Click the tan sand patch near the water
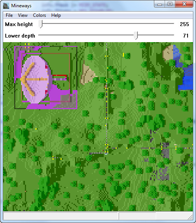The image size is (196, 223). coord(168,53)
